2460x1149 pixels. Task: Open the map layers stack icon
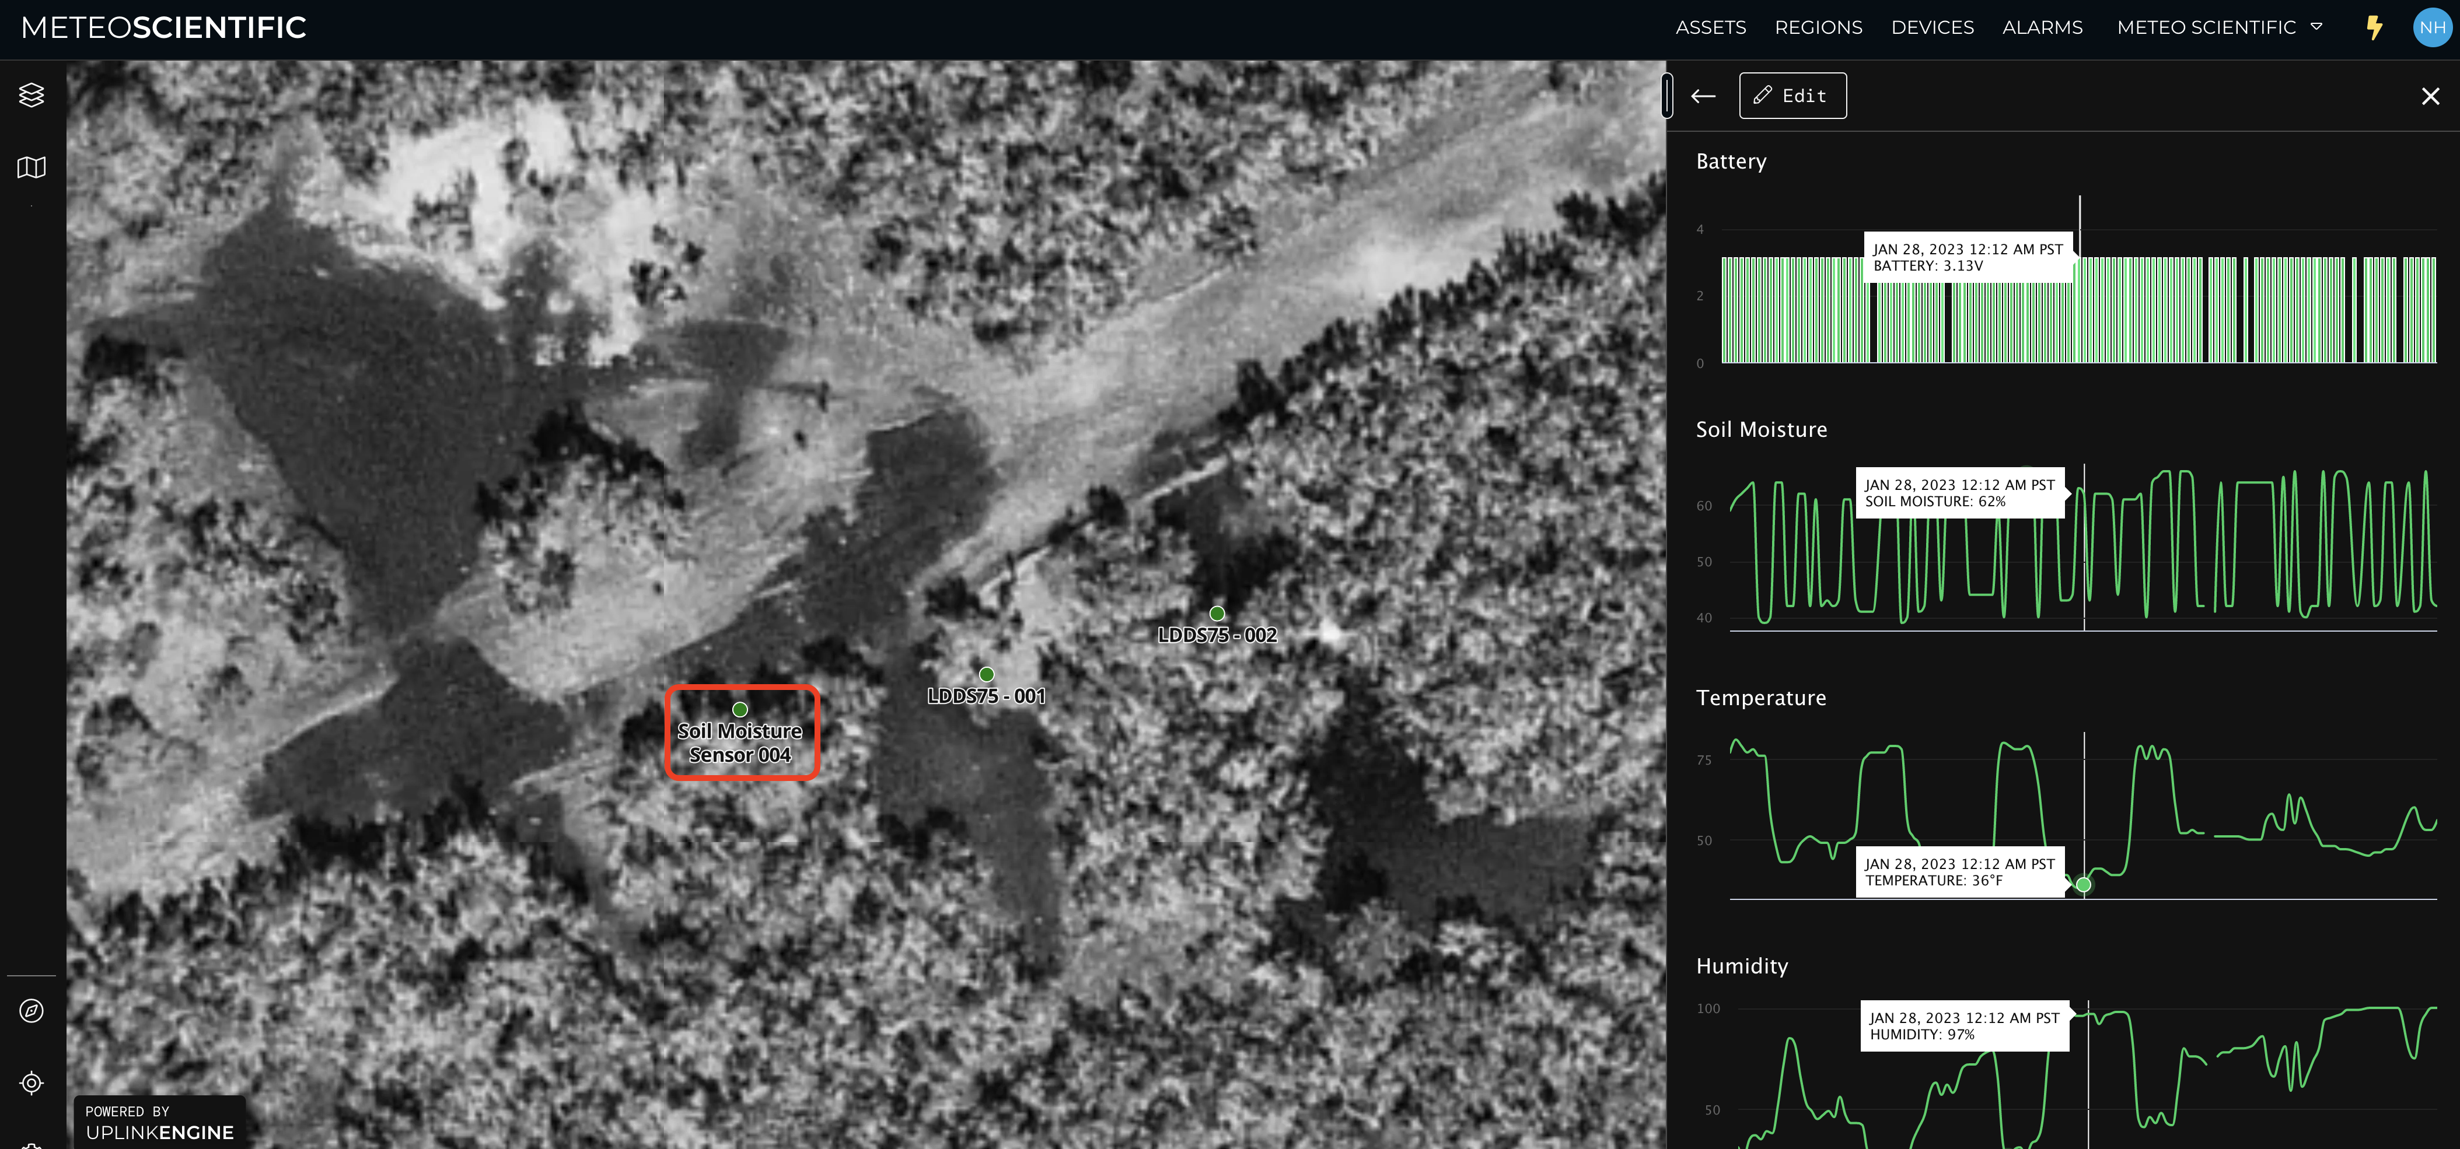pyautogui.click(x=32, y=94)
